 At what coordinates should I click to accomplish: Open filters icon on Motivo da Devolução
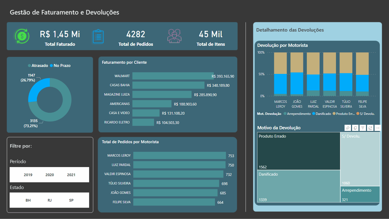363,128
